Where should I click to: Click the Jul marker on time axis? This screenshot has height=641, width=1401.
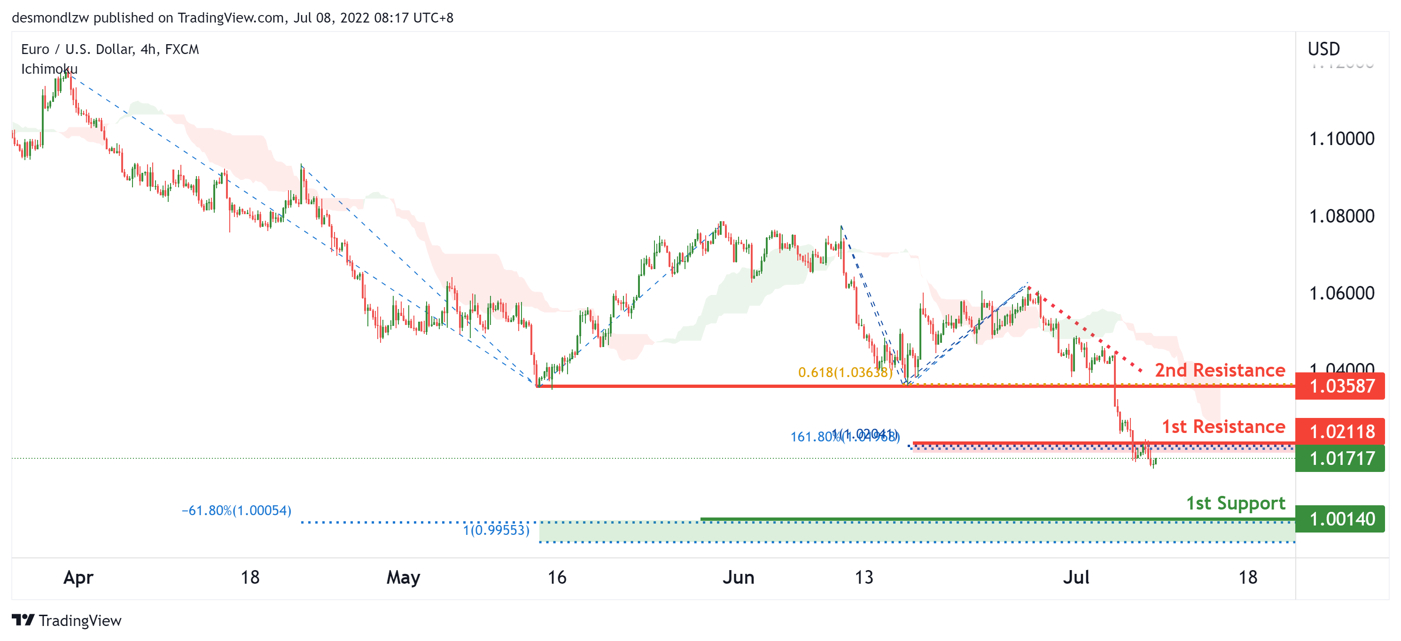(x=1075, y=577)
